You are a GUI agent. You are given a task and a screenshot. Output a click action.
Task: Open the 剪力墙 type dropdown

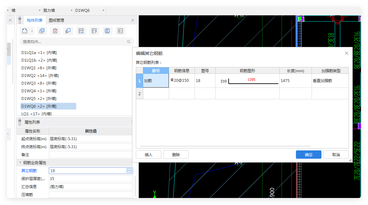pos(71,10)
